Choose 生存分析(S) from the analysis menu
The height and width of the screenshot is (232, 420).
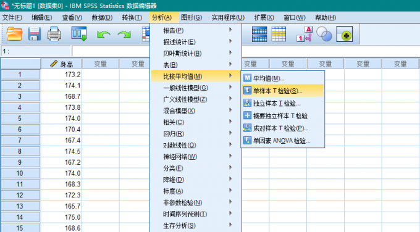coord(196,226)
